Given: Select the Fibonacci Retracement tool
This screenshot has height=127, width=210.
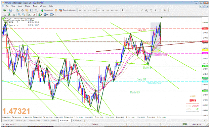Looking at the screenshot, I should point(151,10).
